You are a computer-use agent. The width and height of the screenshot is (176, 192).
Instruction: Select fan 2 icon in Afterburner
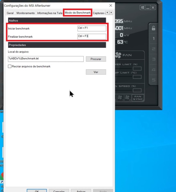[x=128, y=98]
